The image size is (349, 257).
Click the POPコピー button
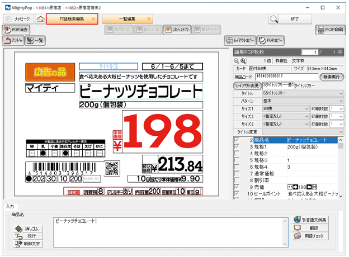(x=271, y=41)
